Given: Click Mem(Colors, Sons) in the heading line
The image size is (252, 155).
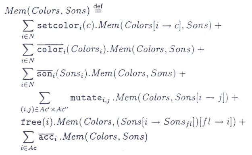Looking at the screenshot, I should tap(47, 11).
